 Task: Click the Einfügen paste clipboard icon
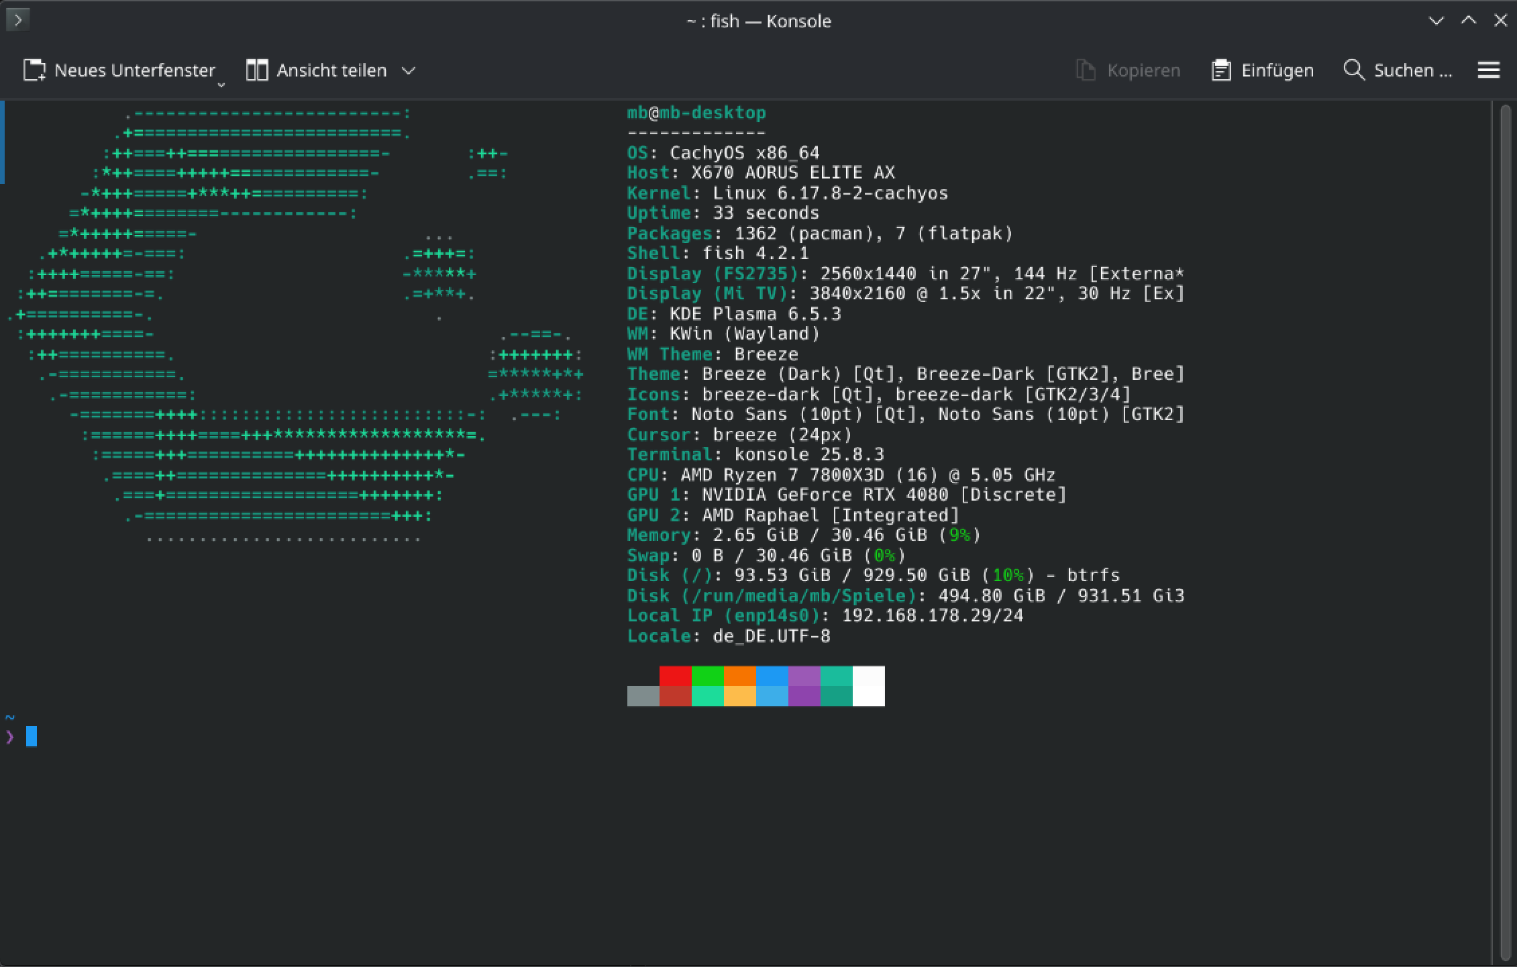[1221, 70]
